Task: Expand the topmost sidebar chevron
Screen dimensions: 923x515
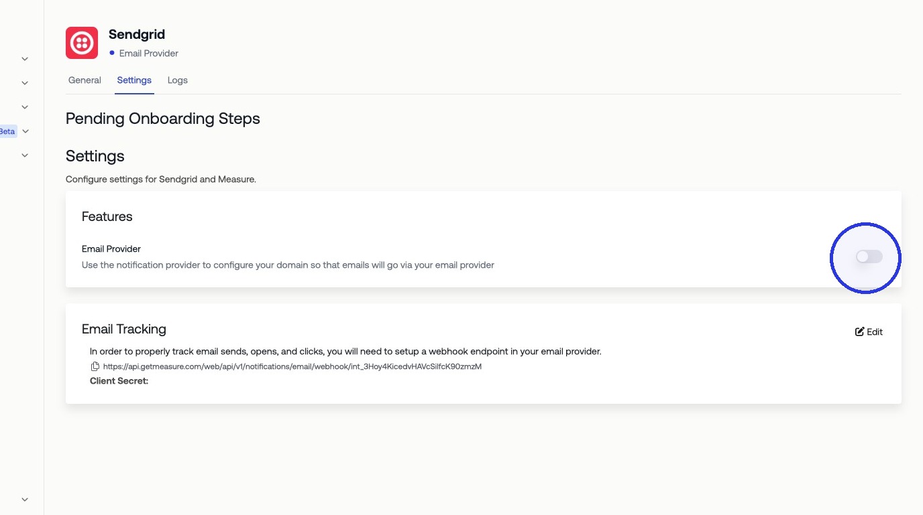Action: tap(25, 59)
